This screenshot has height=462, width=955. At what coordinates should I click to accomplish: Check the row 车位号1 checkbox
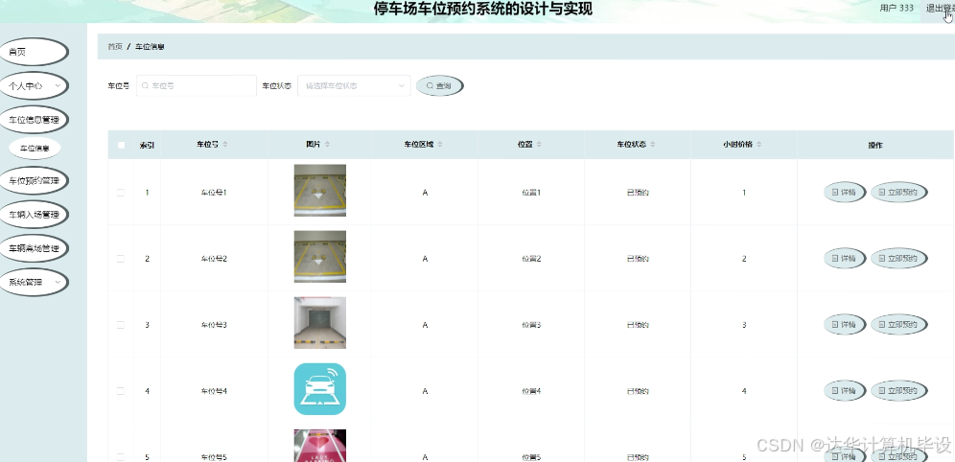[x=121, y=193]
